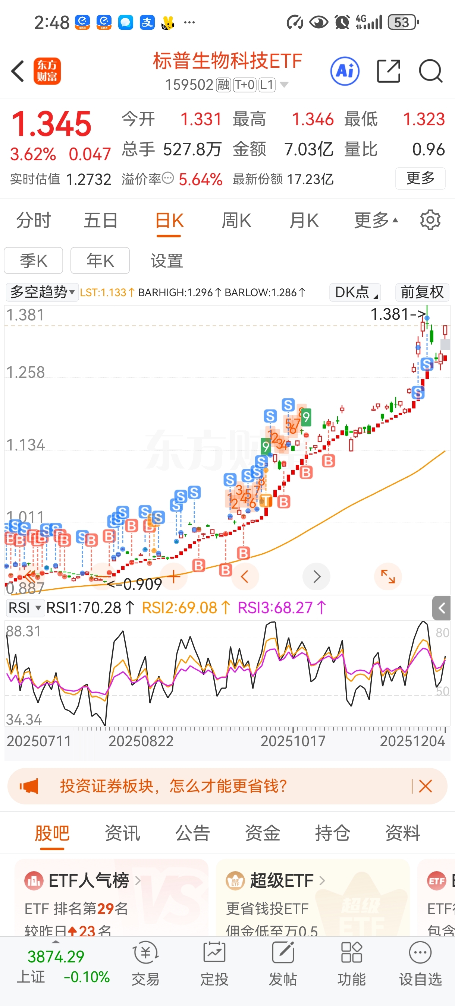455x1006 pixels.
Task: Open 超级ETF chevron
Action: [322, 881]
